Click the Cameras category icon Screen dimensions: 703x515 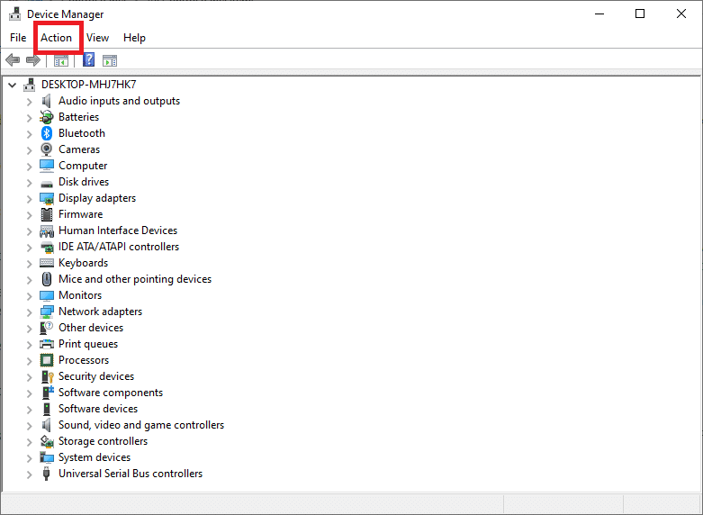47,149
